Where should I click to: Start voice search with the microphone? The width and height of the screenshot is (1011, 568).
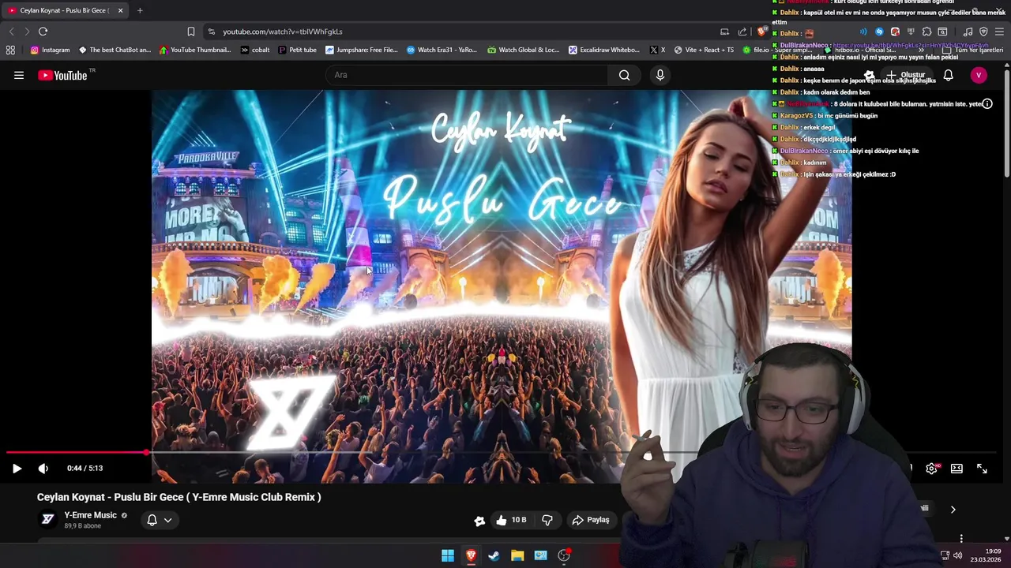pos(660,75)
